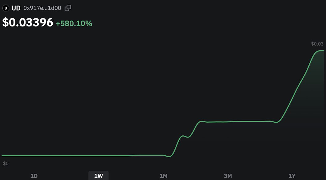
Task: Click the $0 low price axis label
Action: [6, 164]
